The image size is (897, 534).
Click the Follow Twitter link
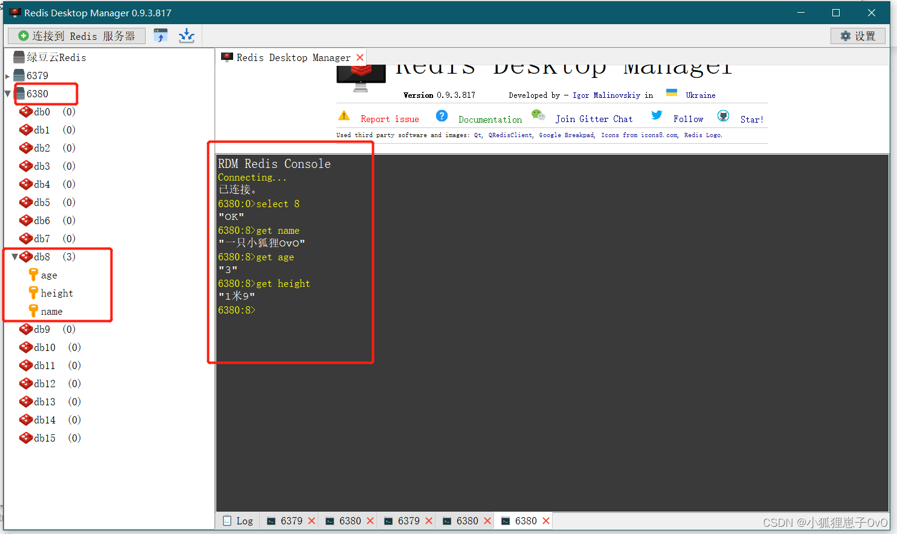pos(688,119)
